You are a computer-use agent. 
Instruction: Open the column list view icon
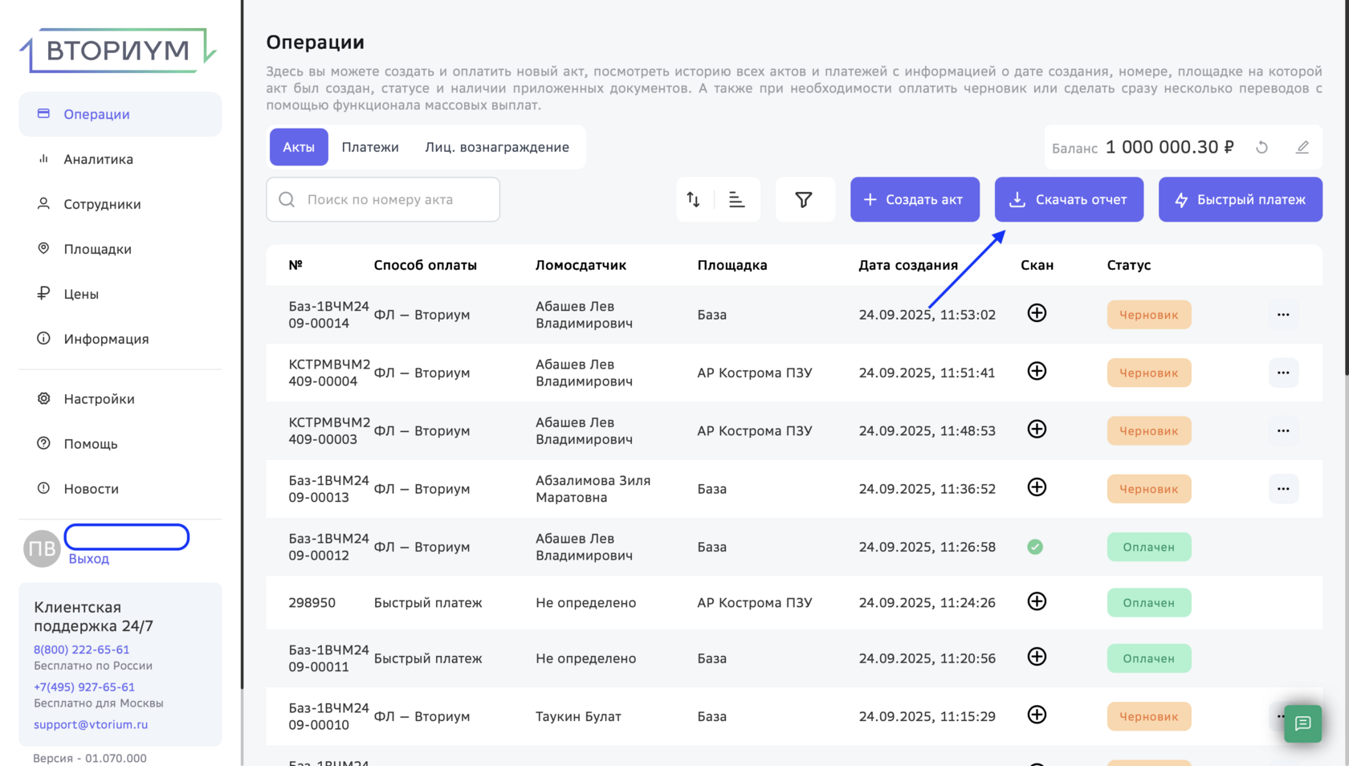736,199
